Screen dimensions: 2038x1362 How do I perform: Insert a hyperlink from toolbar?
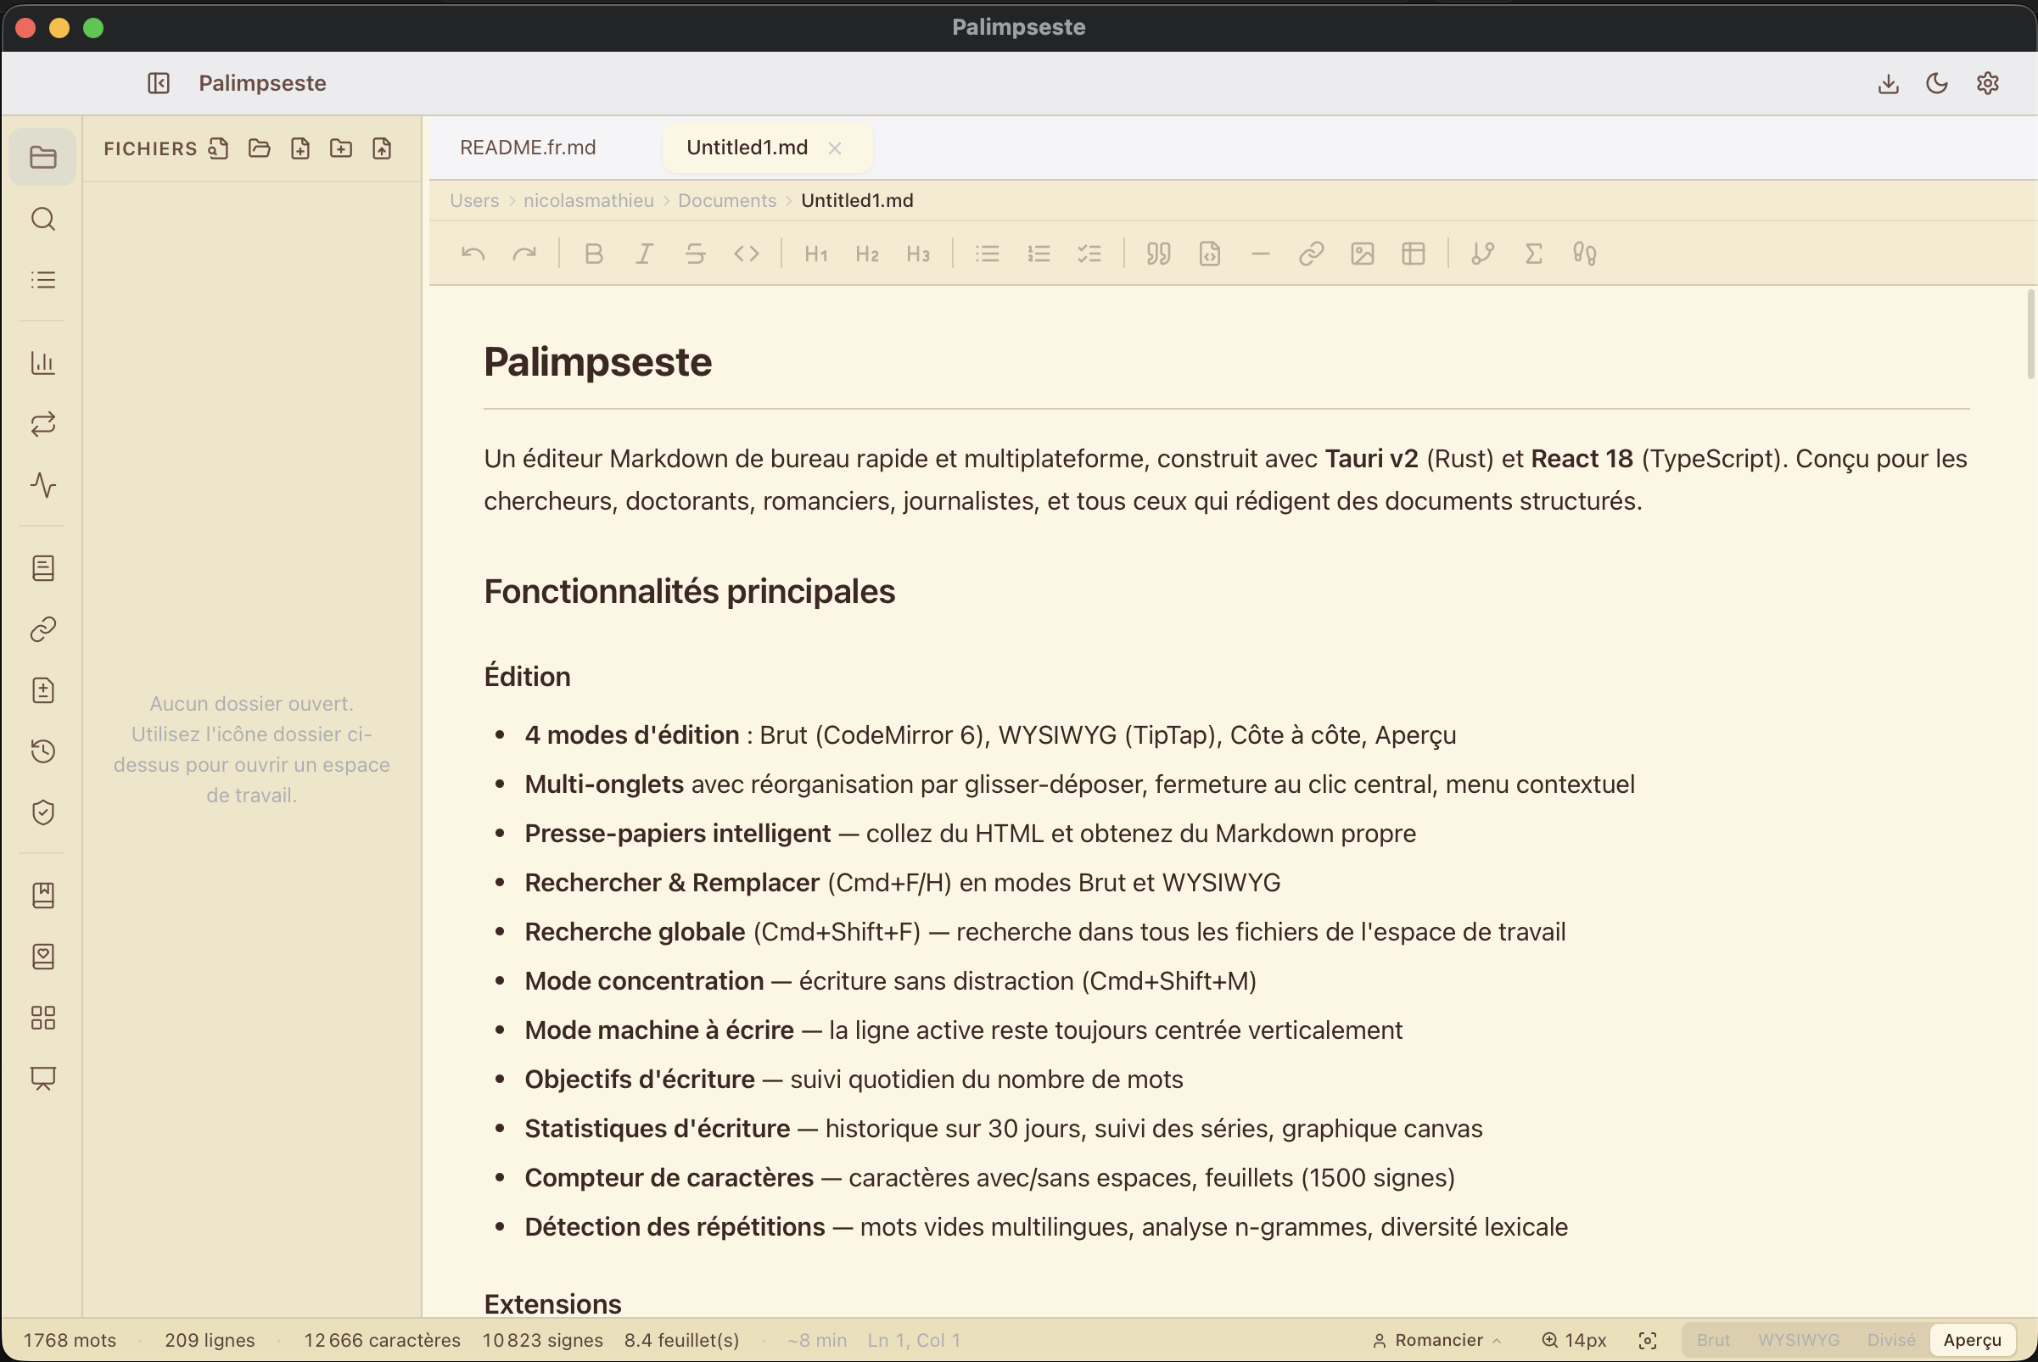1312,254
